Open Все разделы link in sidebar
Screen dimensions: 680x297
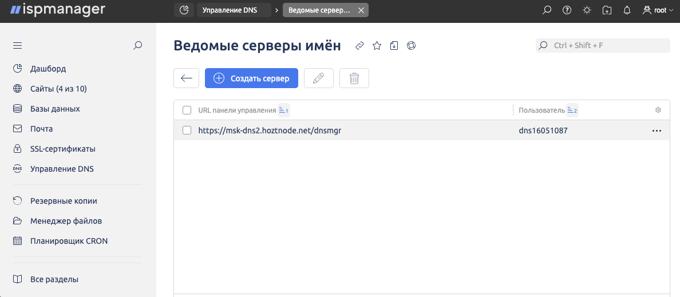coord(54,279)
